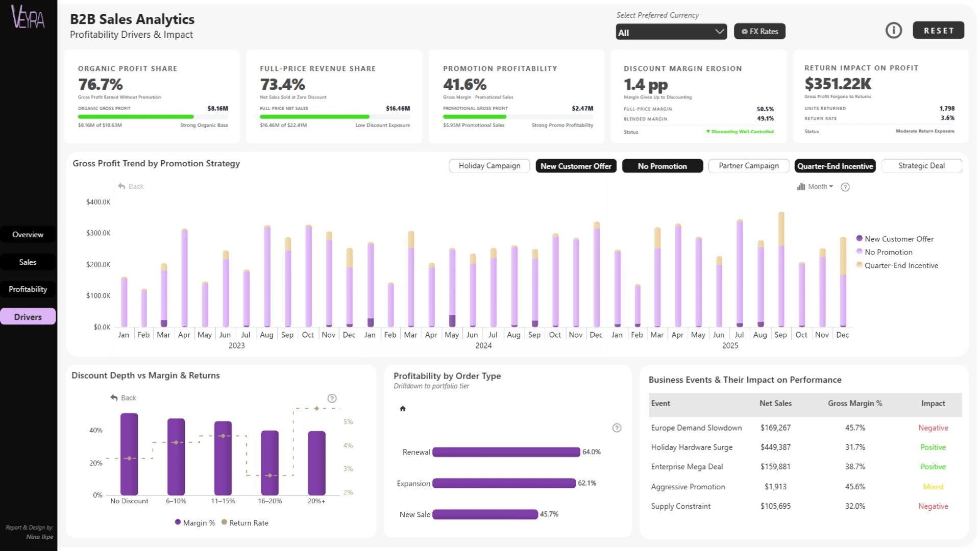Image resolution: width=980 pixels, height=551 pixels.
Task: Click the Margin % legend marker
Action: [178, 522]
